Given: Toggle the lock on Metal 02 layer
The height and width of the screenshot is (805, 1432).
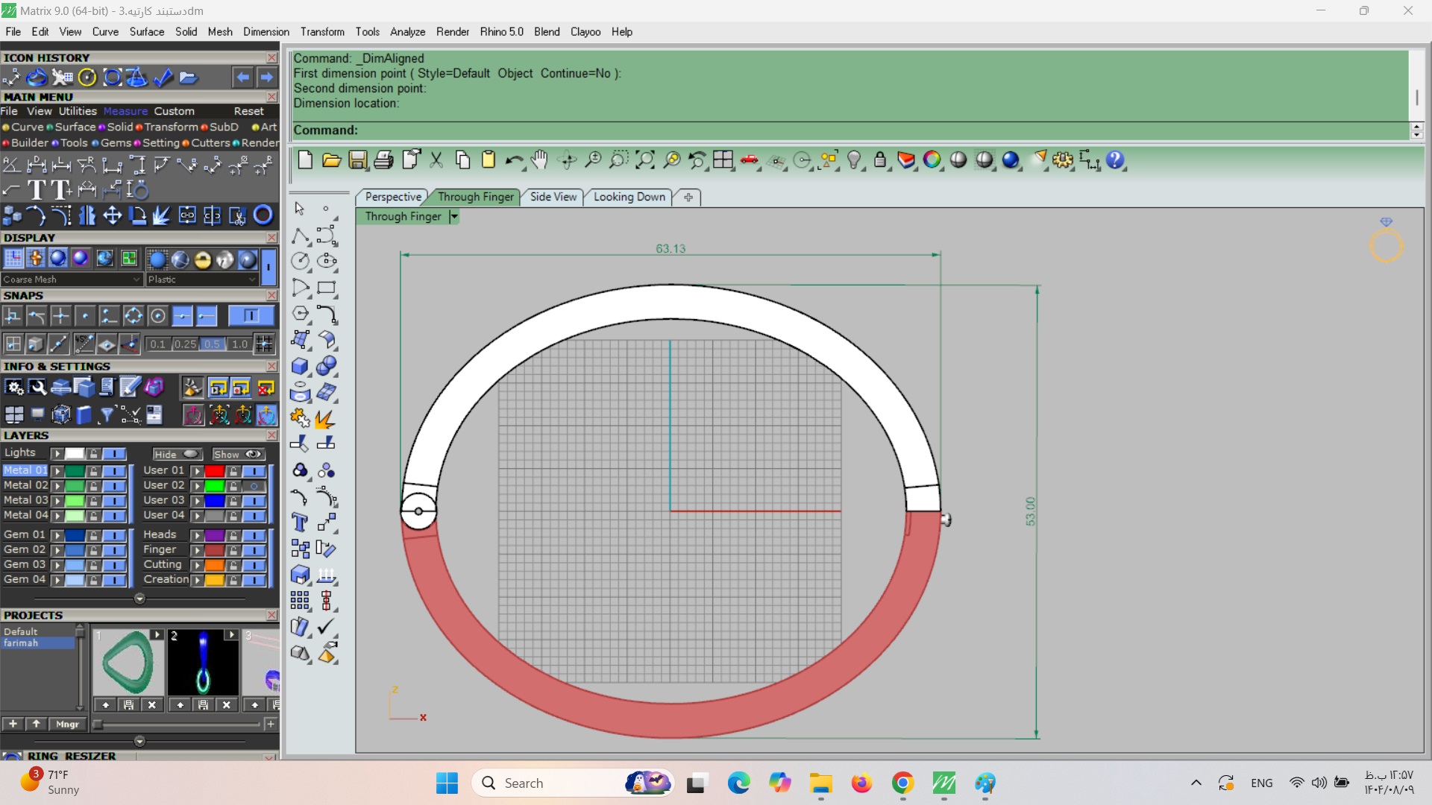Looking at the screenshot, I should tap(93, 486).
